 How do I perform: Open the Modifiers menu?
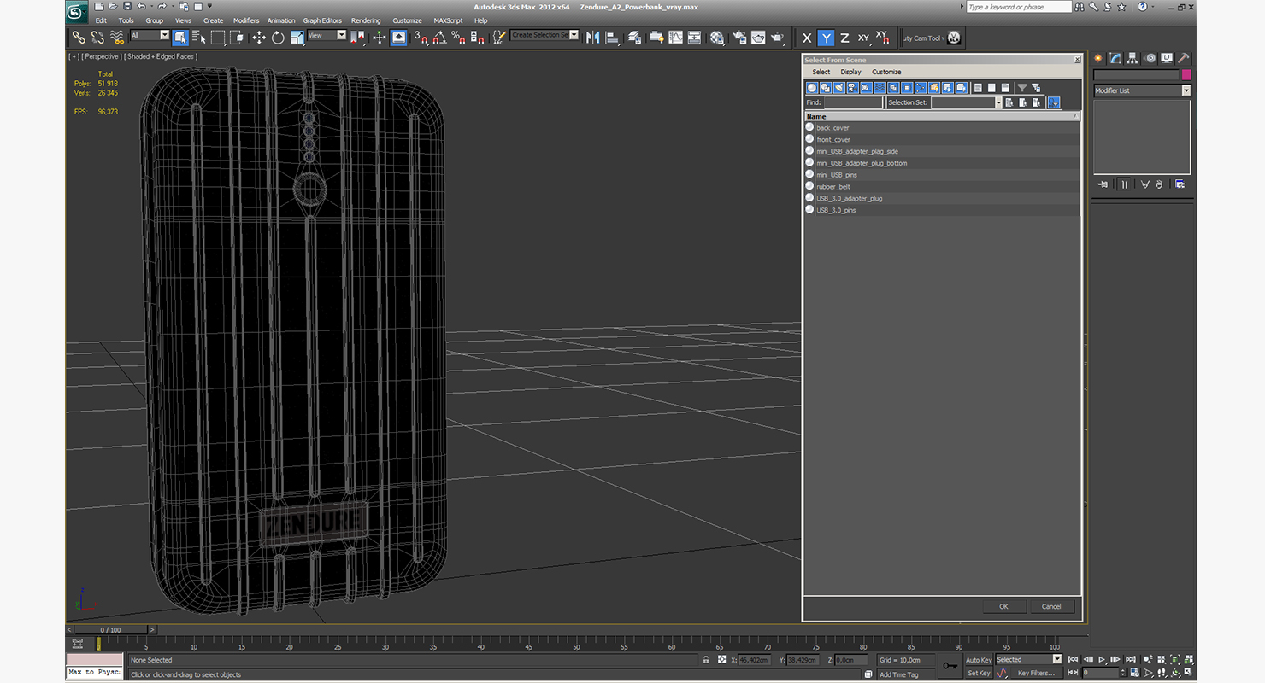(x=246, y=20)
